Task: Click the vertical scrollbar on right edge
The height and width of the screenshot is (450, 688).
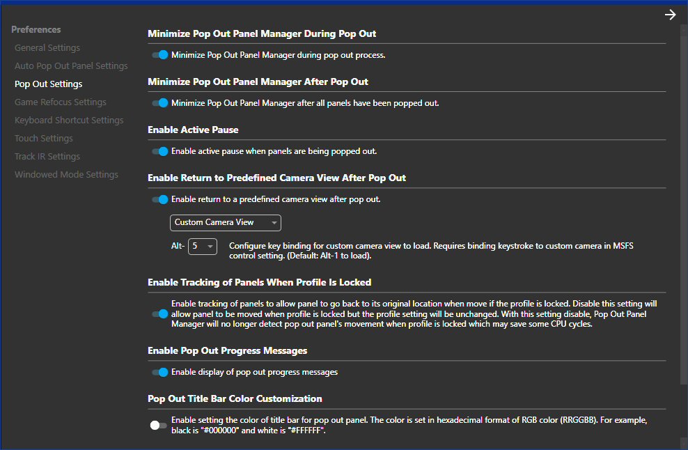Action: pos(683,209)
